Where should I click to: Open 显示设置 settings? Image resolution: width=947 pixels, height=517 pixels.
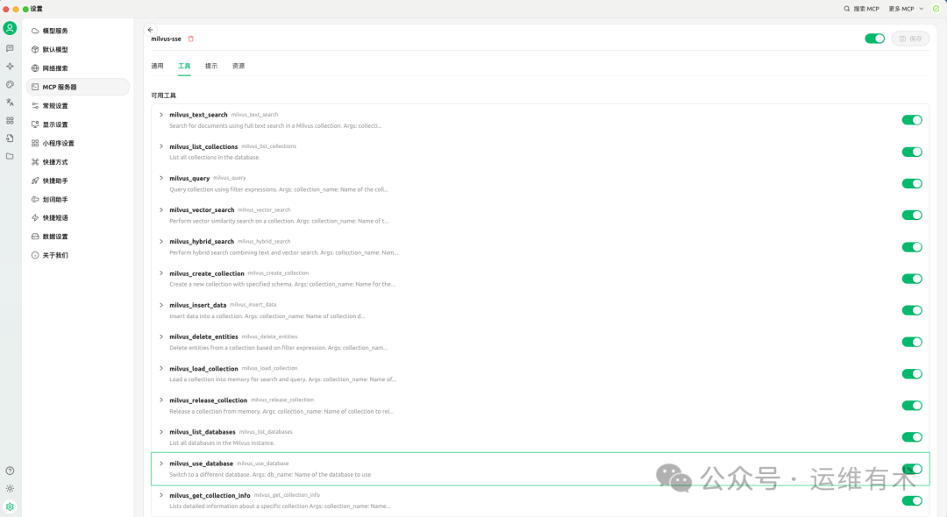pos(78,124)
